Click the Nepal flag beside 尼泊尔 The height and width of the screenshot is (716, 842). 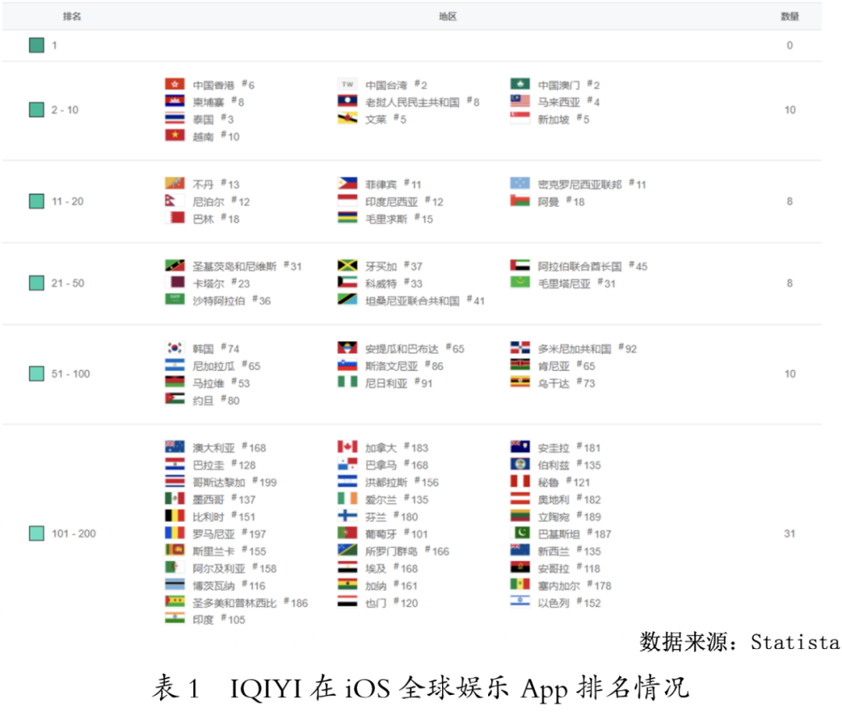(x=175, y=201)
